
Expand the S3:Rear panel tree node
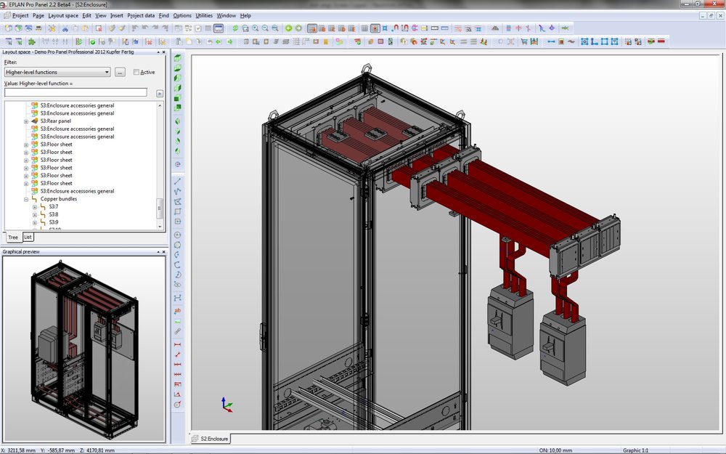(26, 121)
